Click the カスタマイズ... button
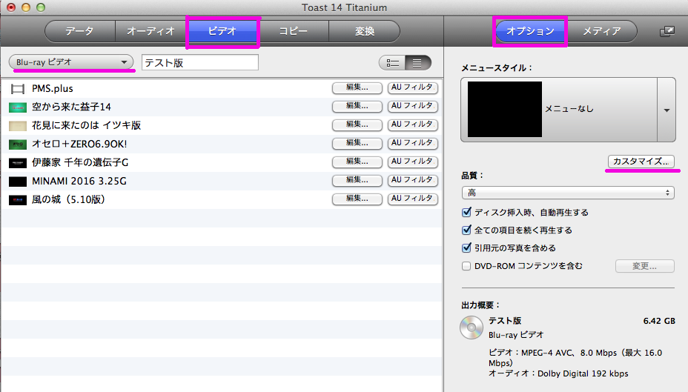Image resolution: width=688 pixels, height=392 pixels. coord(641,162)
